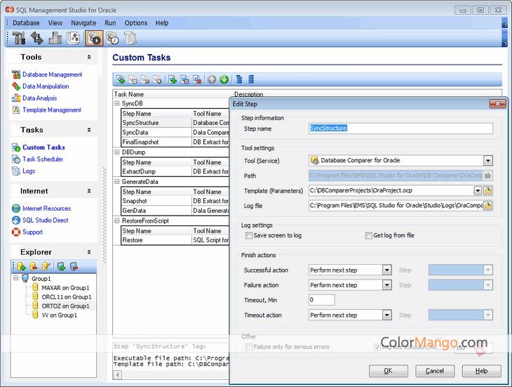
Task: Browse for Template (Parameters) file
Action: point(487,190)
